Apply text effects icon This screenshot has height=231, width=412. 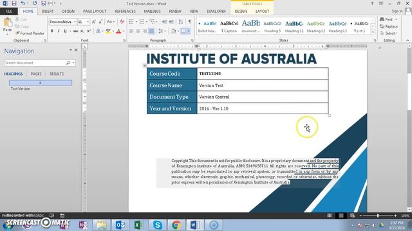pyautogui.click(x=98, y=31)
